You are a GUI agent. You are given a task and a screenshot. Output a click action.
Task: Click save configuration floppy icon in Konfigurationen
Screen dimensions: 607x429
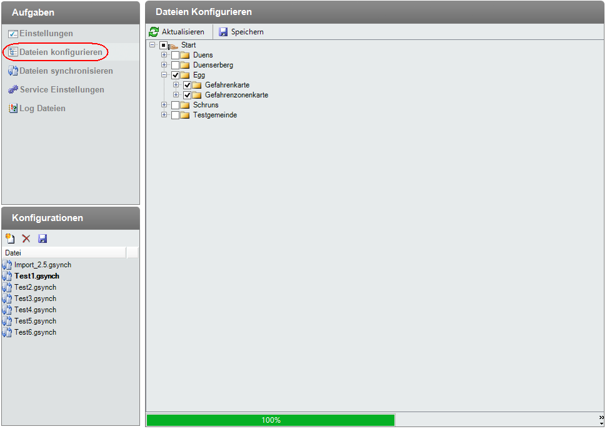point(43,239)
